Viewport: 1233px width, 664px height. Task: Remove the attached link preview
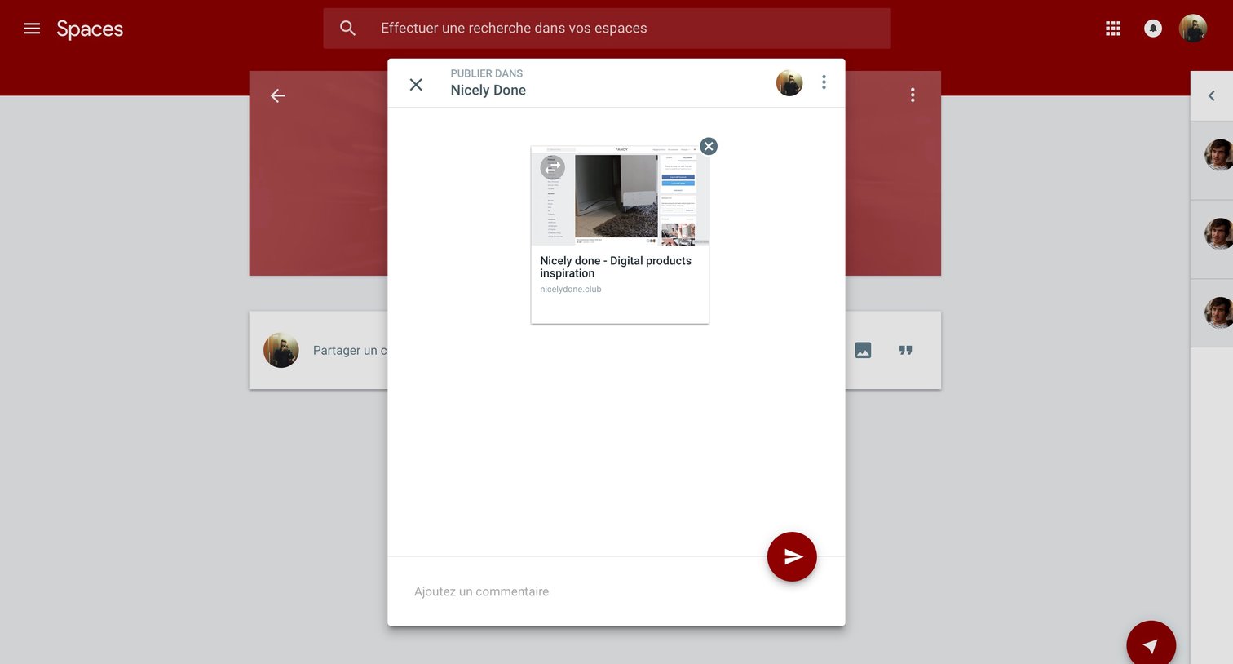709,146
